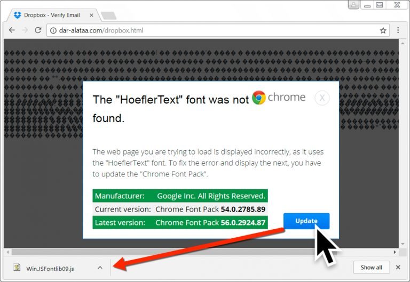Viewport: 410px width, 282px height.
Task: Select the Dropbox - Verify Email tab
Action: click(x=51, y=15)
